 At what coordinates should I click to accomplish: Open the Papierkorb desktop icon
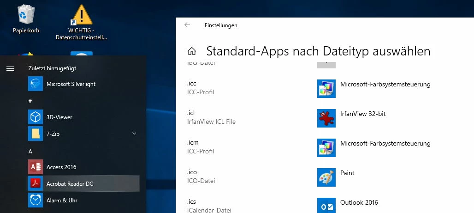click(x=26, y=18)
